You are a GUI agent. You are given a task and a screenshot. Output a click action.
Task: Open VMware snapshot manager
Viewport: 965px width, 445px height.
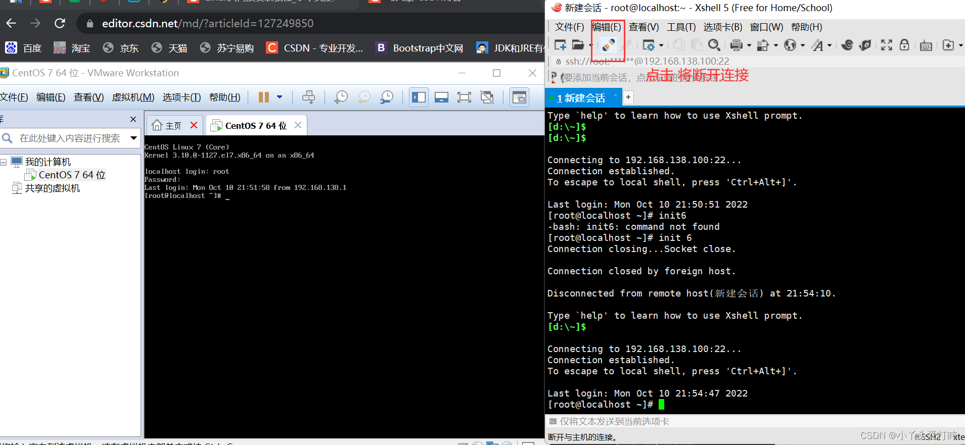(x=386, y=97)
